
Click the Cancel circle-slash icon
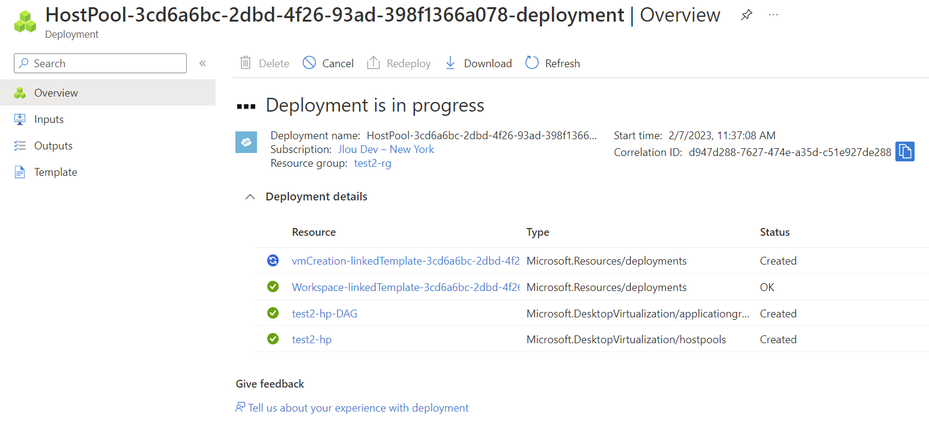(309, 63)
